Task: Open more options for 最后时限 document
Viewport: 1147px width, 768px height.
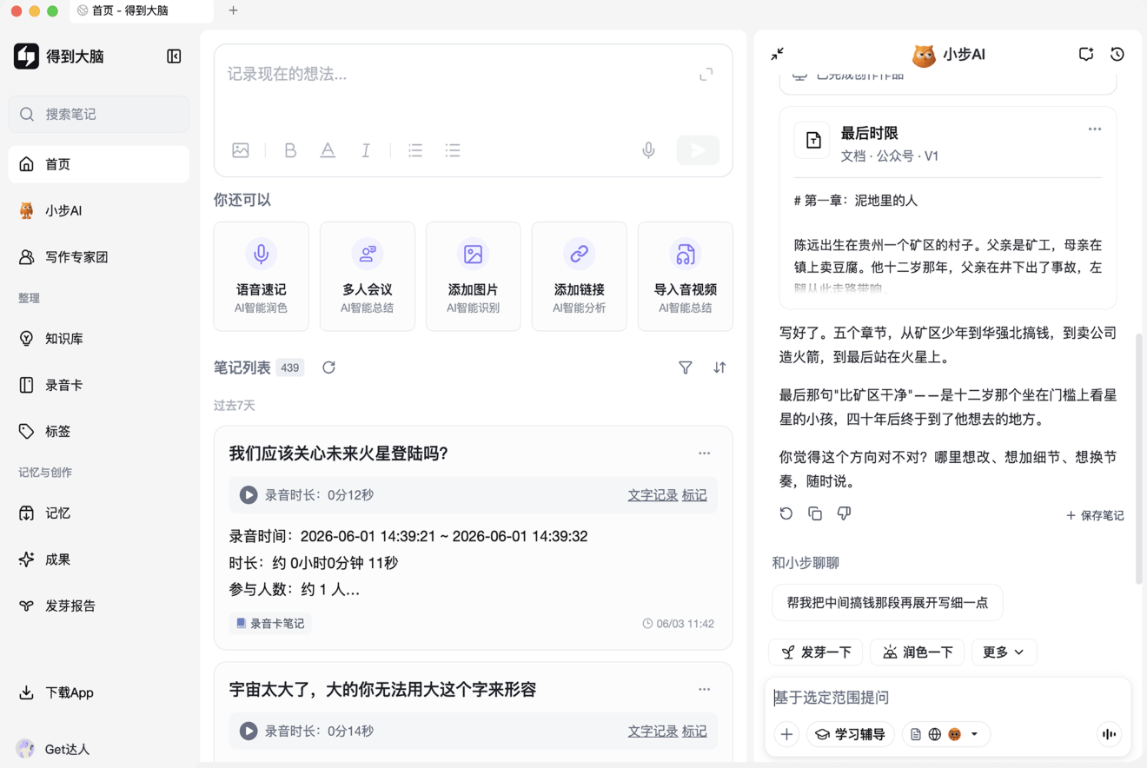Action: (1095, 129)
